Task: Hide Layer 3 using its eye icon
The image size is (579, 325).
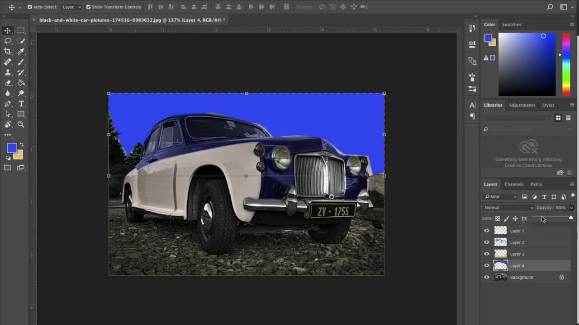Action: 487,254
